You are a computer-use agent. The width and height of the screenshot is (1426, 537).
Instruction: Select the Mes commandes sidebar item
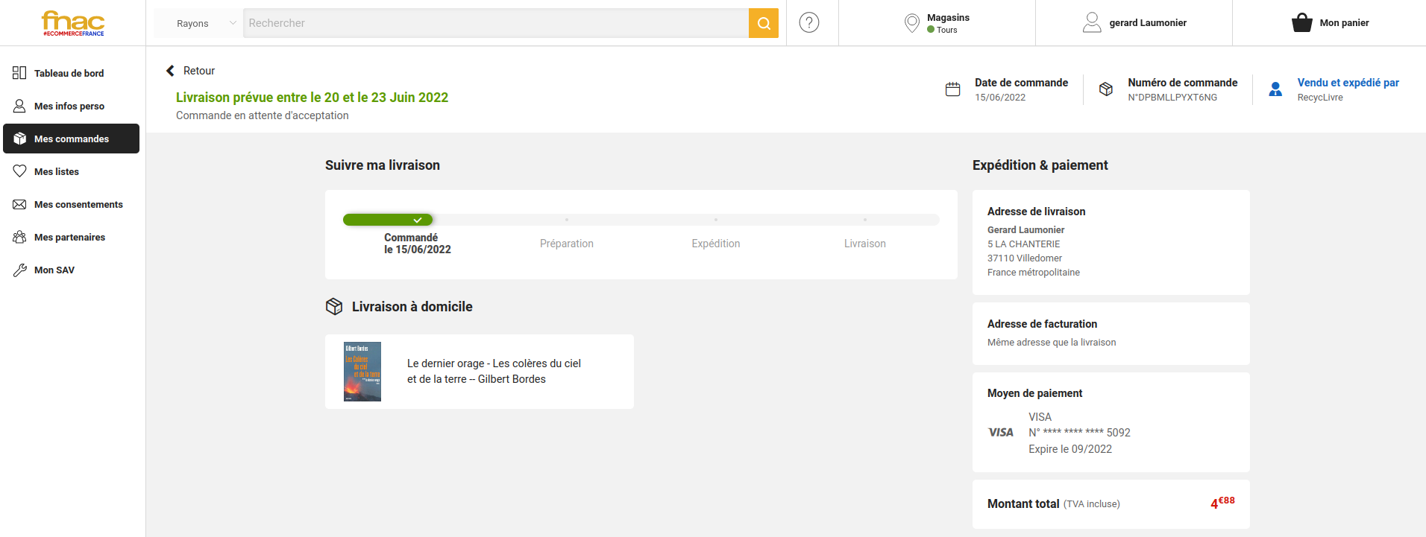point(71,139)
